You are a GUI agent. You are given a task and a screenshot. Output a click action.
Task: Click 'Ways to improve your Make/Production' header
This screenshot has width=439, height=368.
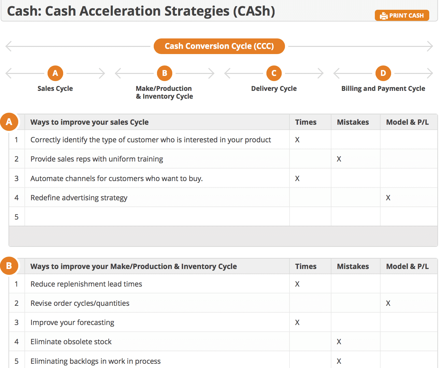tap(134, 266)
